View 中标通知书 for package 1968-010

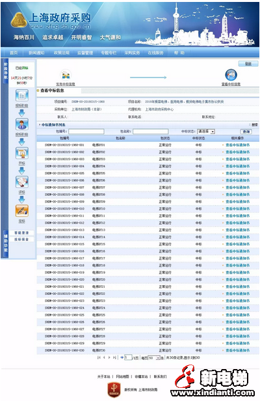click(x=237, y=209)
